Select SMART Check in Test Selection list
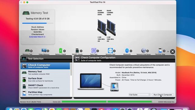Screen dimensions: 195x110 (x=45, y=86)
